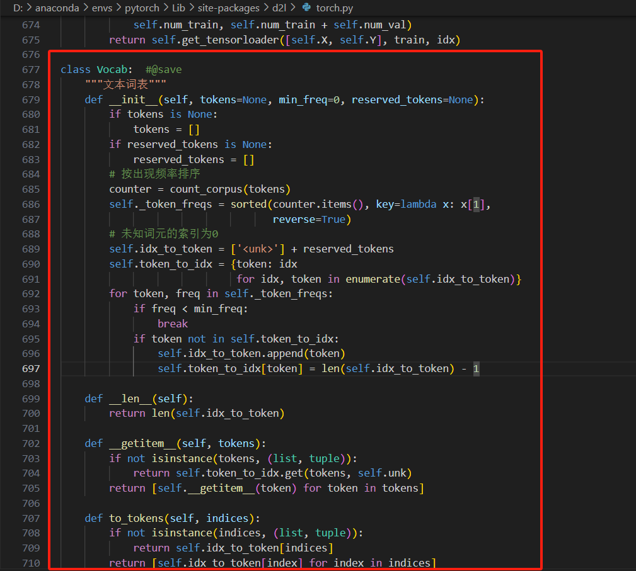Open the envs breadcrumb segment
Viewport: 636px width, 571px height.
102,8
